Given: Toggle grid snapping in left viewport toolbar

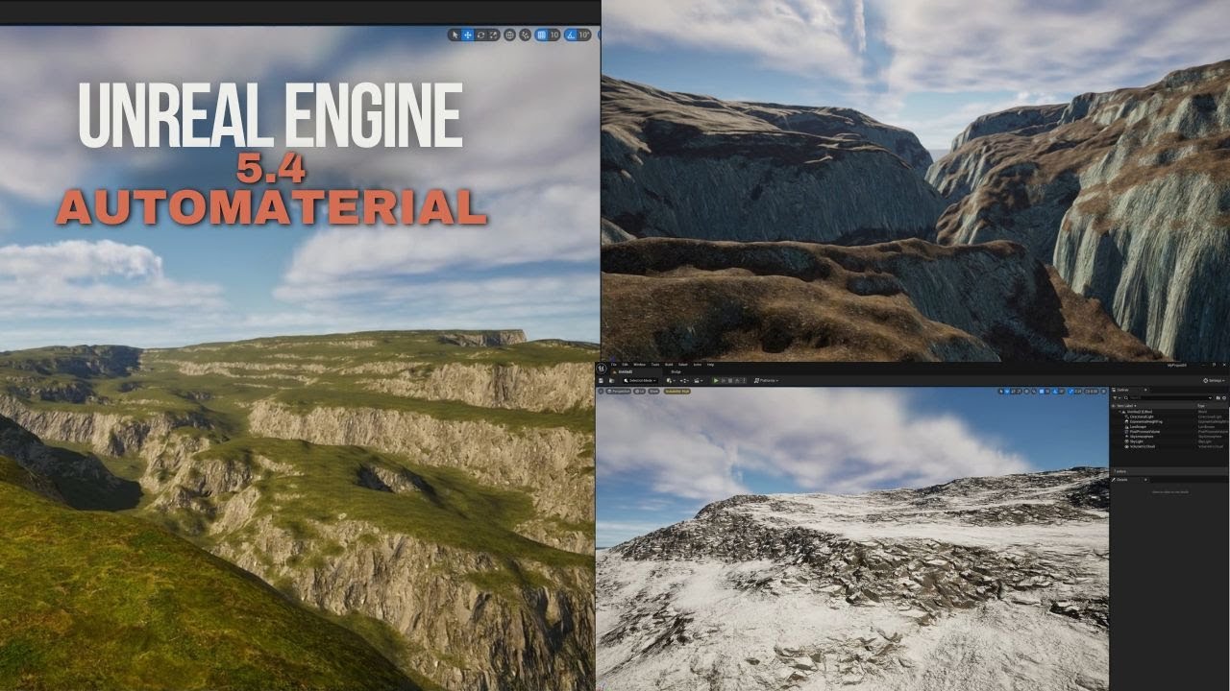Looking at the screenshot, I should pos(542,35).
